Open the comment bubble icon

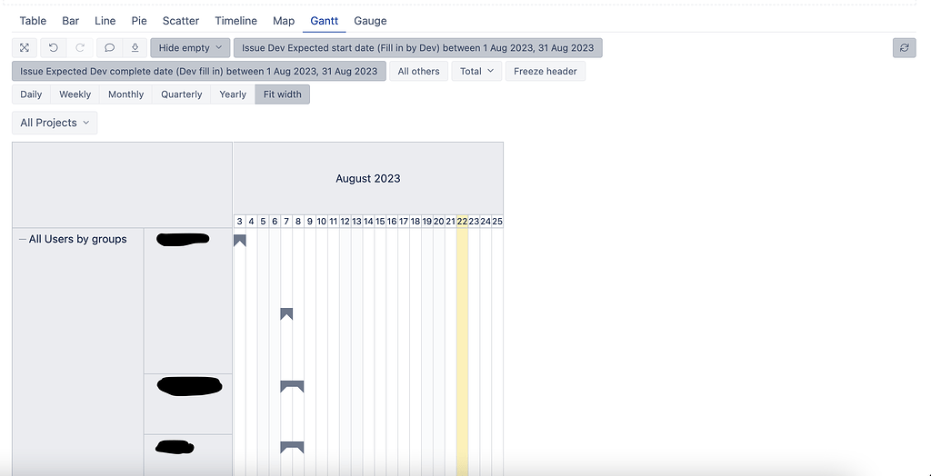[x=109, y=47]
